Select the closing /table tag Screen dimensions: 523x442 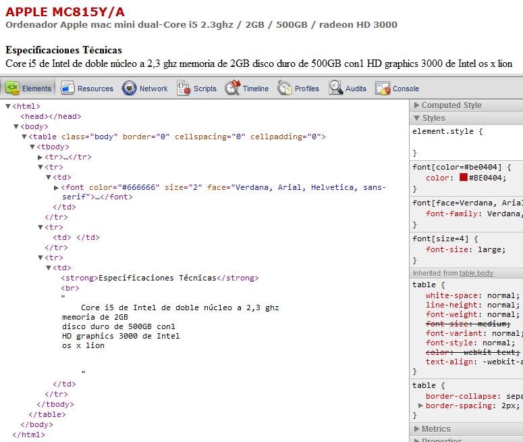[47, 414]
